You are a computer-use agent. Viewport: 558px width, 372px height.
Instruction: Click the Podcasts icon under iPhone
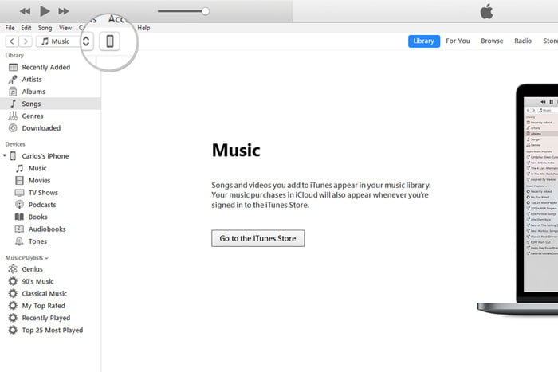click(x=20, y=205)
